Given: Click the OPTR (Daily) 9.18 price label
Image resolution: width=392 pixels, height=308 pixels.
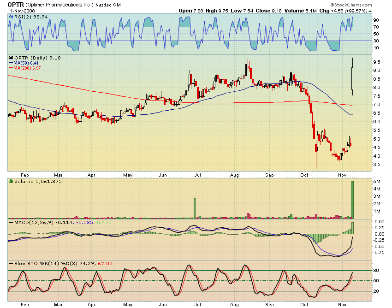Looking at the screenshot, I should click(x=37, y=58).
